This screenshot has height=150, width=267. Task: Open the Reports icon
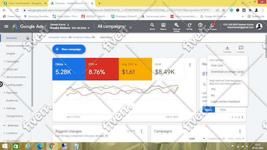click(x=163, y=27)
